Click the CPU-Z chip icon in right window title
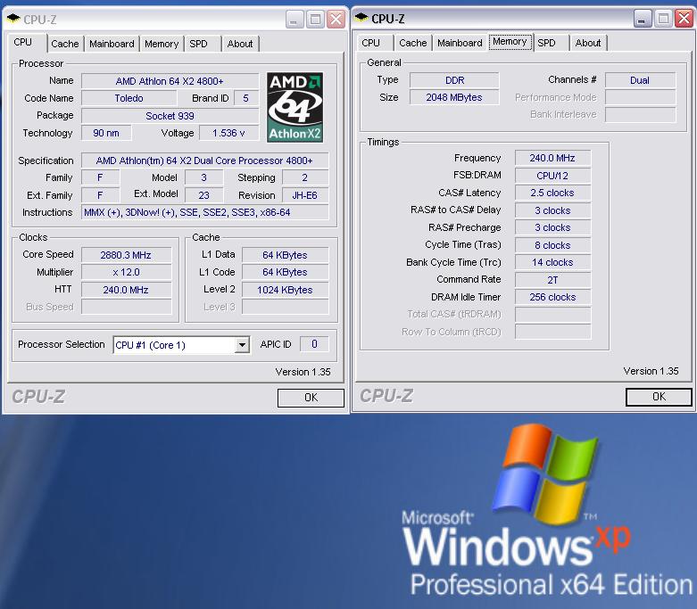Image resolution: width=697 pixels, height=609 pixels. click(361, 18)
